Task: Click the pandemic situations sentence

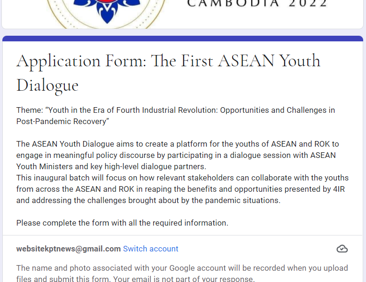Action: click(x=148, y=201)
